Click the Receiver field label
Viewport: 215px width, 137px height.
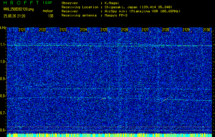70,11
